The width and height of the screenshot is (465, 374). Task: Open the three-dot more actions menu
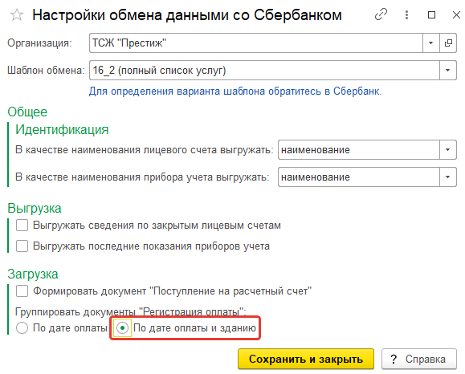tap(406, 14)
